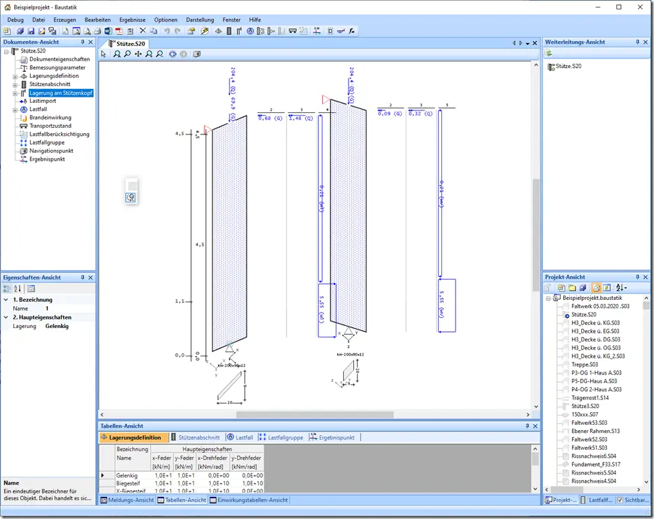Open the document tabs list dropdown arrow
This screenshot has height=519, width=654.
[x=528, y=43]
